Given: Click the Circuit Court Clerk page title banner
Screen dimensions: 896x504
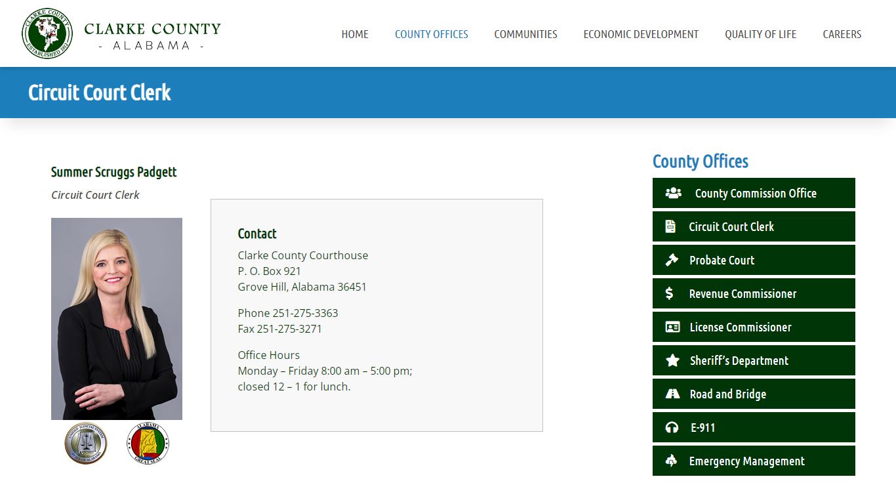Looking at the screenshot, I should [100, 93].
